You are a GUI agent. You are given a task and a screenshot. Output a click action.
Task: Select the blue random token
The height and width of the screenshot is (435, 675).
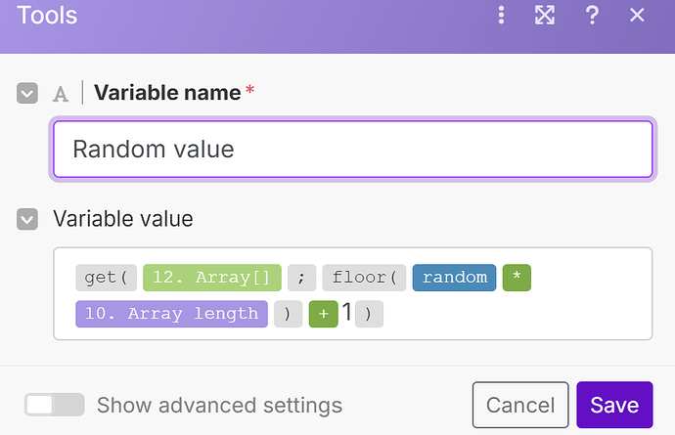(454, 278)
